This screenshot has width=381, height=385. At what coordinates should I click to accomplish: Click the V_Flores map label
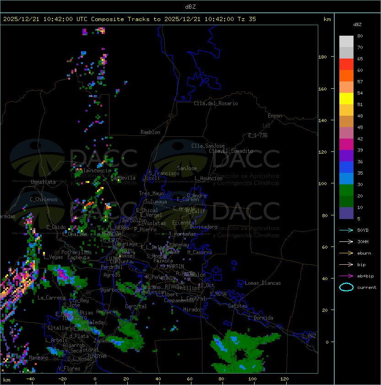pos(69,369)
